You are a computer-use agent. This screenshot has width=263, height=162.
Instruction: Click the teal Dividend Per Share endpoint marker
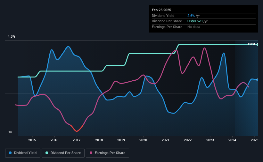click(x=257, y=45)
